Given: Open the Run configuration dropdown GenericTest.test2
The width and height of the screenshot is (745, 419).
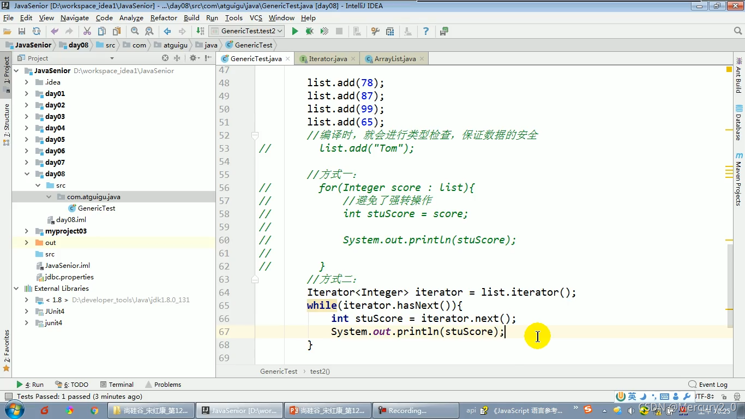Looking at the screenshot, I should point(247,31).
